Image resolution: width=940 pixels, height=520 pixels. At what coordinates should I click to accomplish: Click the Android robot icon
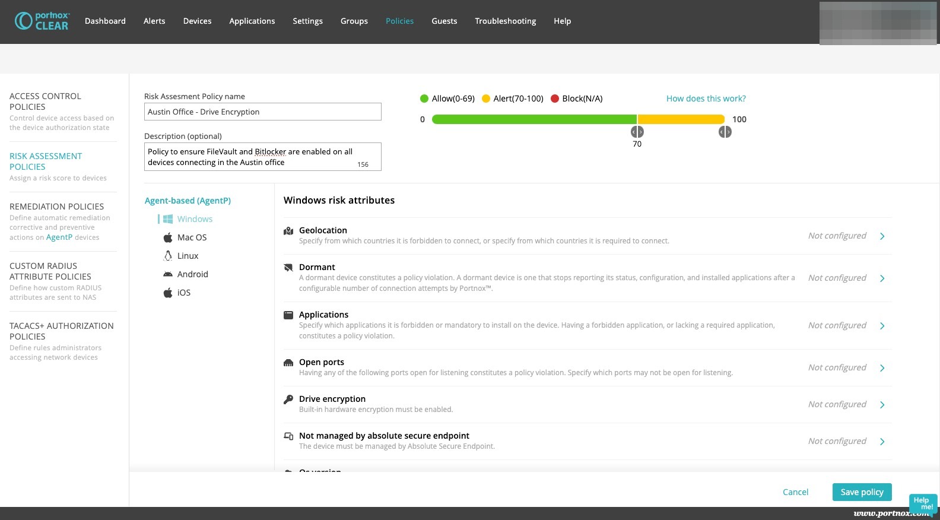tap(168, 274)
